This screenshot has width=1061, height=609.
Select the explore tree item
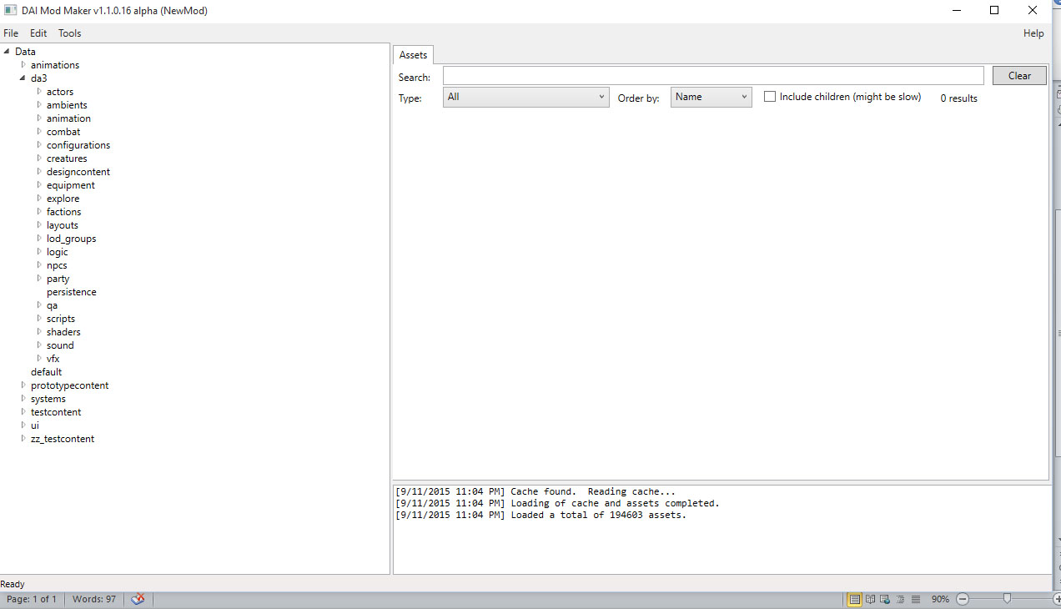tap(63, 199)
